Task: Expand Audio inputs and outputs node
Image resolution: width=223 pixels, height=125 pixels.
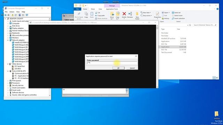Action: 8,21
